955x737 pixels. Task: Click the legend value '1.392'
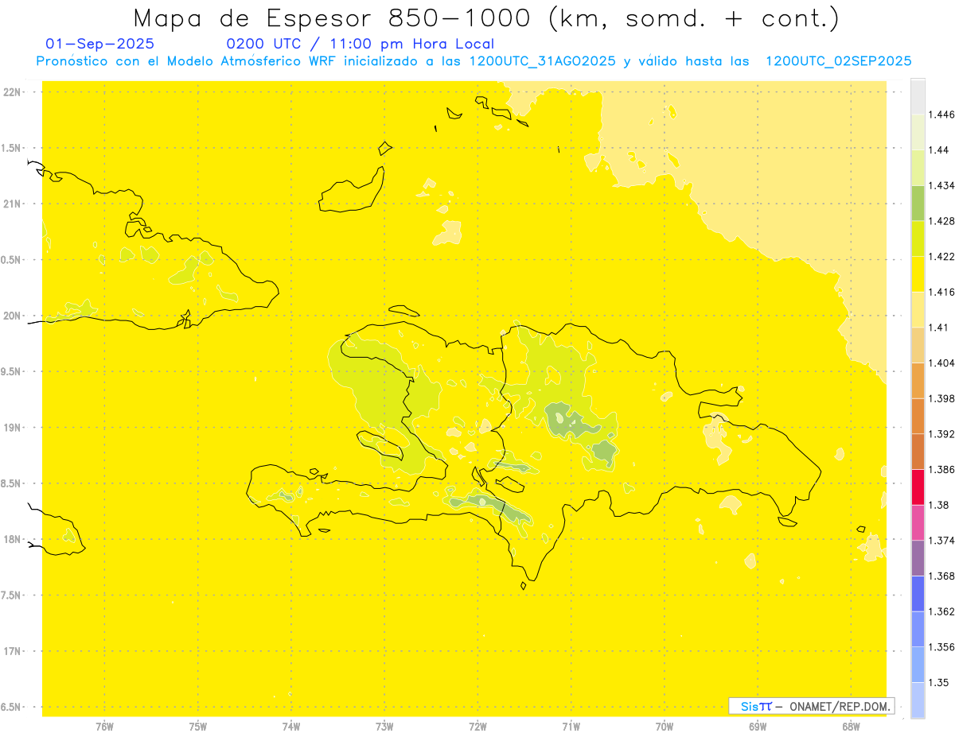coord(941,434)
